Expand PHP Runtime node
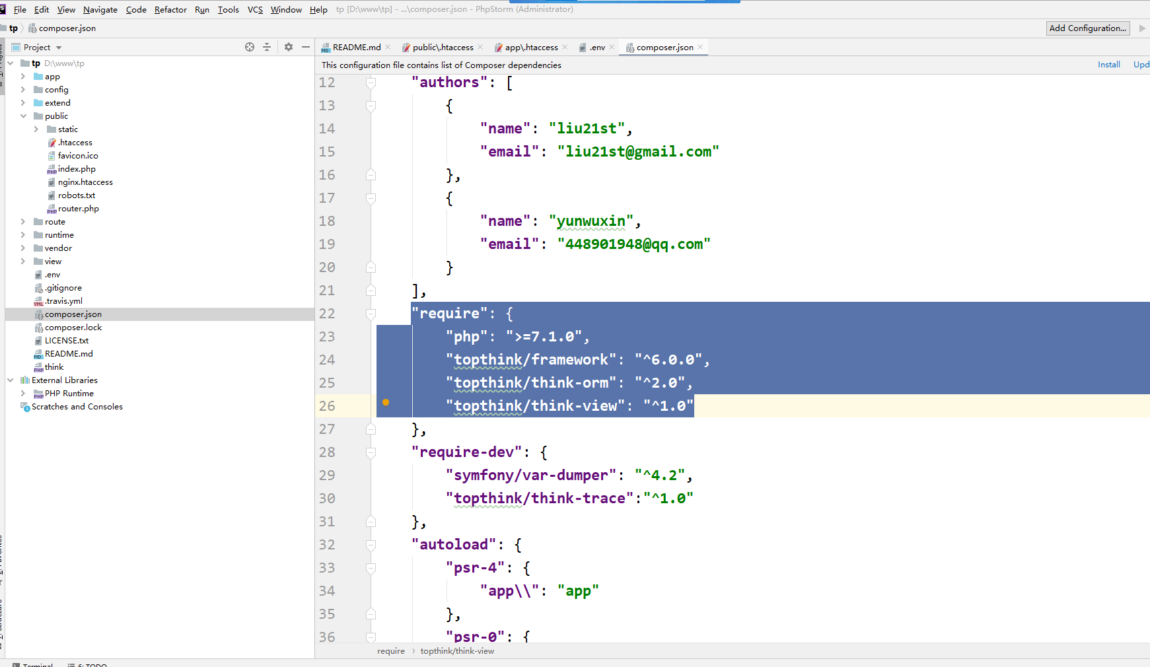 (23, 394)
